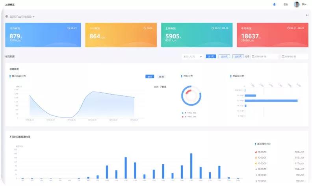Toggle the blue male legend item
The height and width of the screenshot is (186, 312).
[x=183, y=113]
